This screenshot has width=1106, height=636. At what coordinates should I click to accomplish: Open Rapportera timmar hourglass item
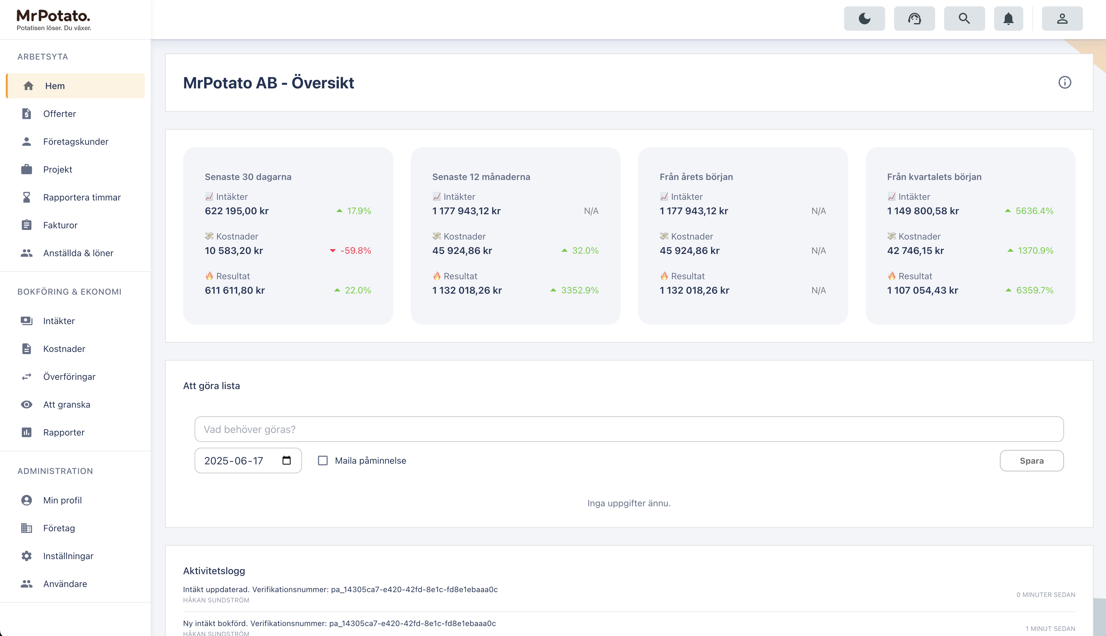click(82, 198)
